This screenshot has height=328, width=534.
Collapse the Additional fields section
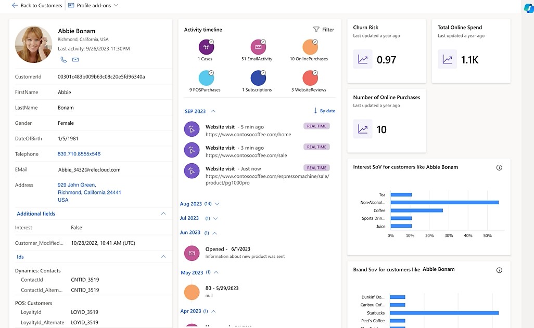tap(163, 214)
